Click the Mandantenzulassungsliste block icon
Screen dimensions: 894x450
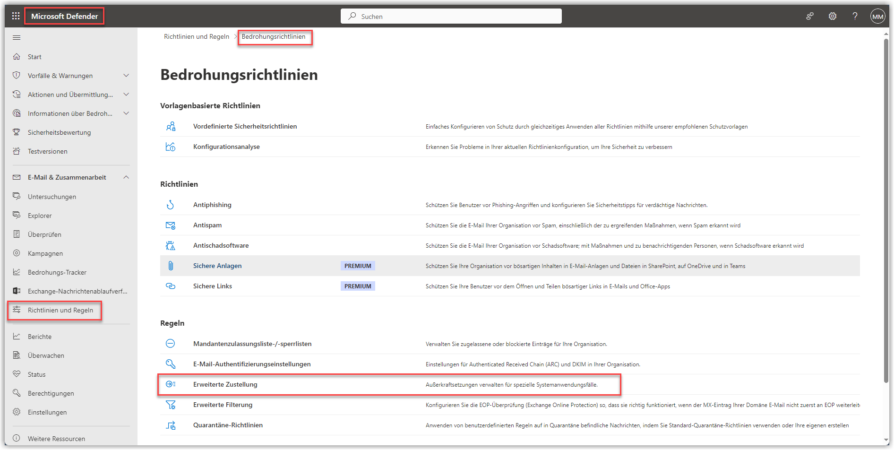click(x=171, y=344)
